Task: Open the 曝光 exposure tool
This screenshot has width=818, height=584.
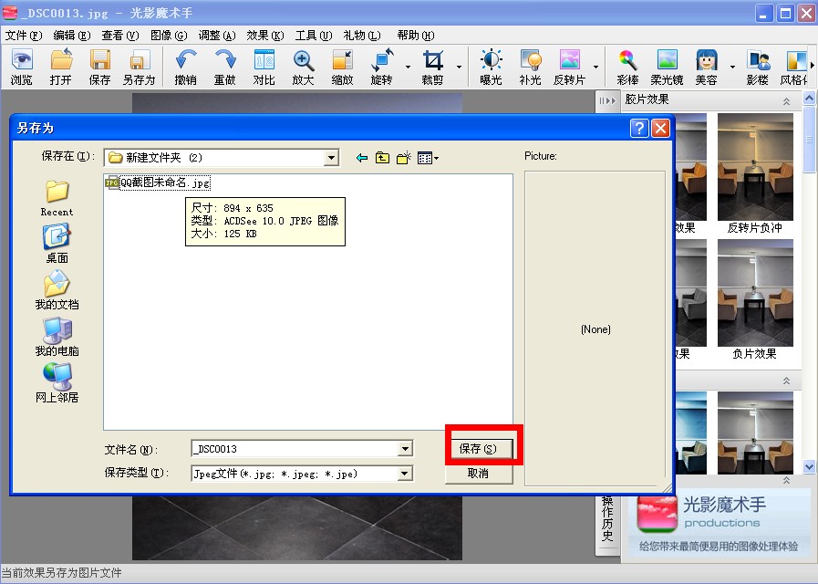Action: (x=491, y=67)
